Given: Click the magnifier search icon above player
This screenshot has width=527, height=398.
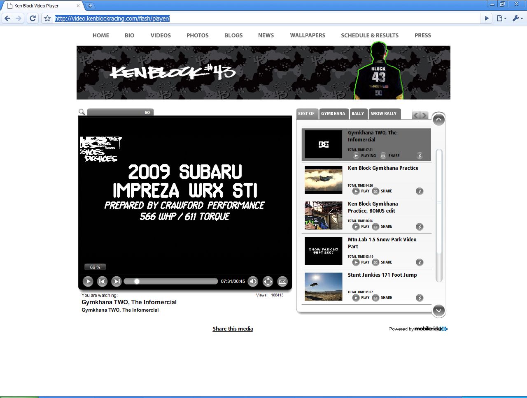Looking at the screenshot, I should click(82, 112).
